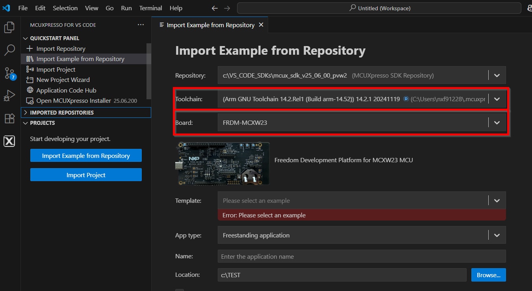Open the Template example dropdown
This screenshot has height=291, width=532.
497,200
